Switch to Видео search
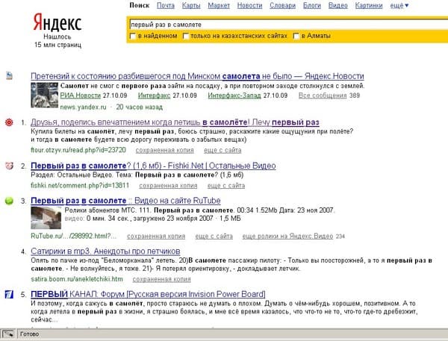Viewport: 448px width, 341px height. coord(338,5)
